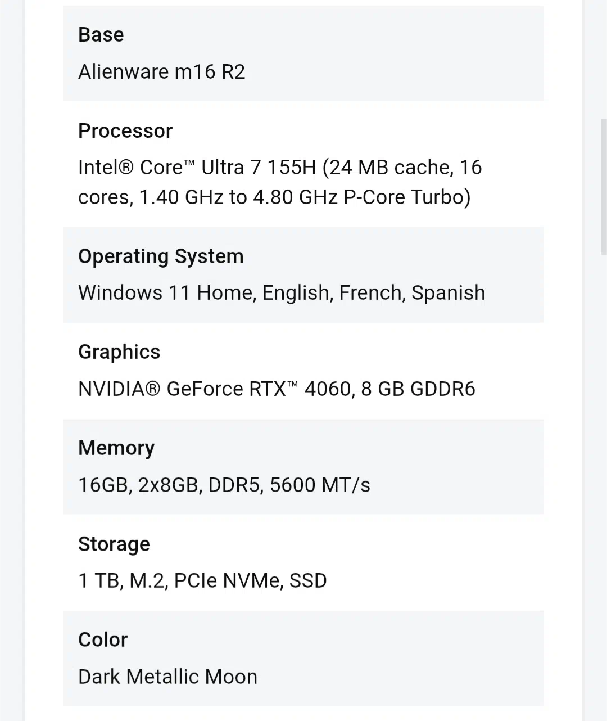The width and height of the screenshot is (607, 721).
Task: Select the Intel Core Ultra 7 155H text
Action: [x=197, y=168]
